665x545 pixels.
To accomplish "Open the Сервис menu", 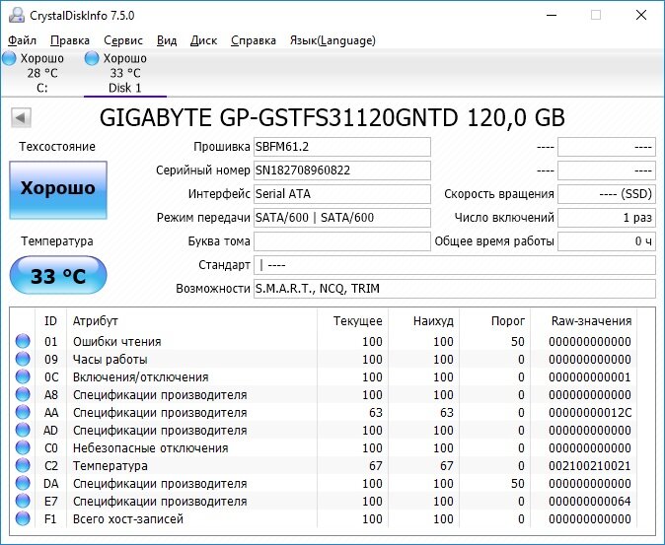I will pyautogui.click(x=123, y=40).
